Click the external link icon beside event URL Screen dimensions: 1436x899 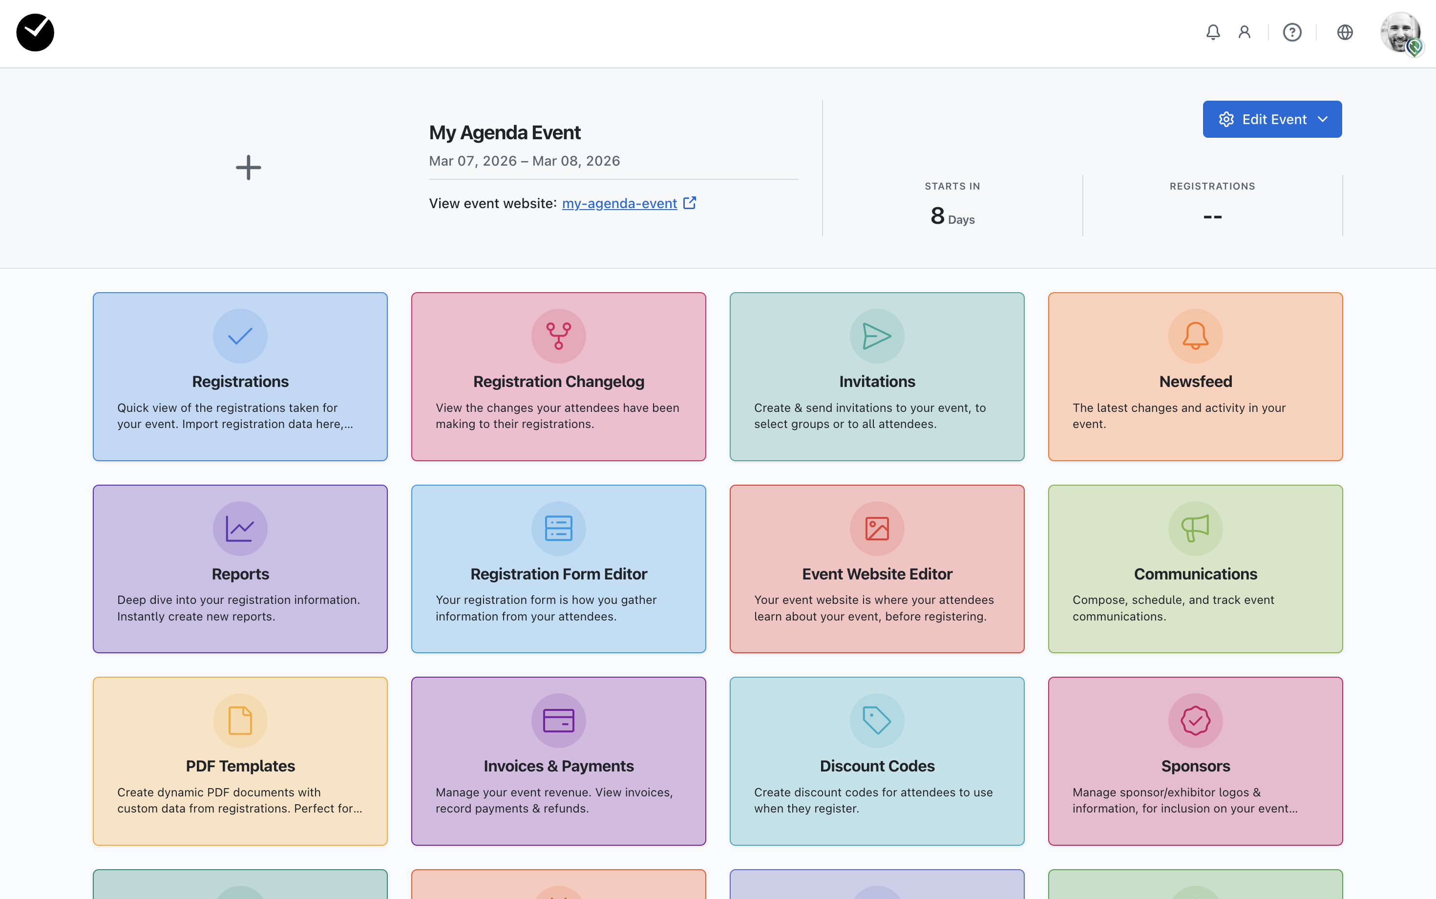[690, 203]
